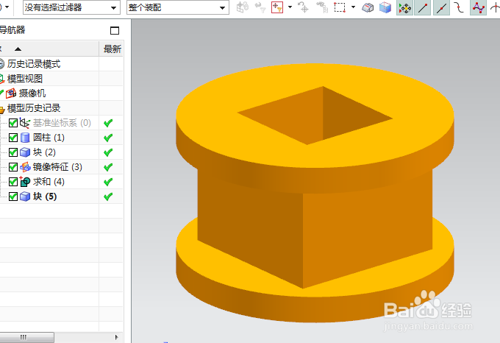Click the block cube icon of 块 (5)
Screen dimensions: 500x343
tap(25, 197)
